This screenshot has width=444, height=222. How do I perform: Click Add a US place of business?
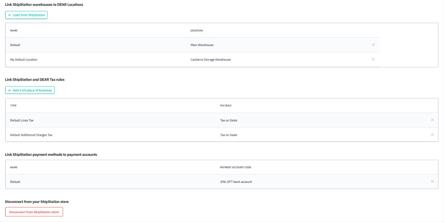30,90
